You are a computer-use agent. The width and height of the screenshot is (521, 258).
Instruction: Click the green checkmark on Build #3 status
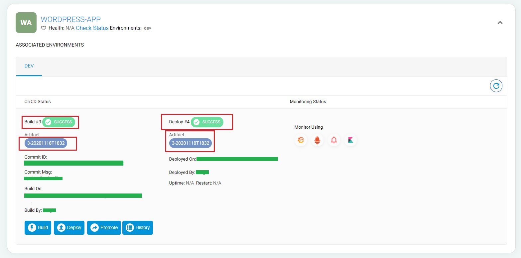point(48,122)
